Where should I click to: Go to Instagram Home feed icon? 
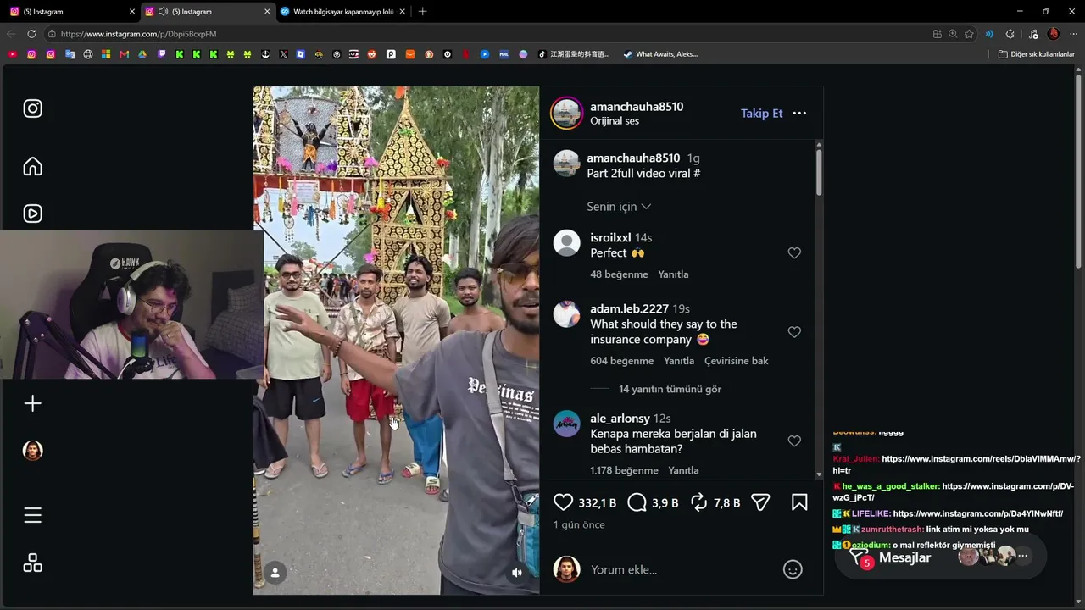coord(32,166)
